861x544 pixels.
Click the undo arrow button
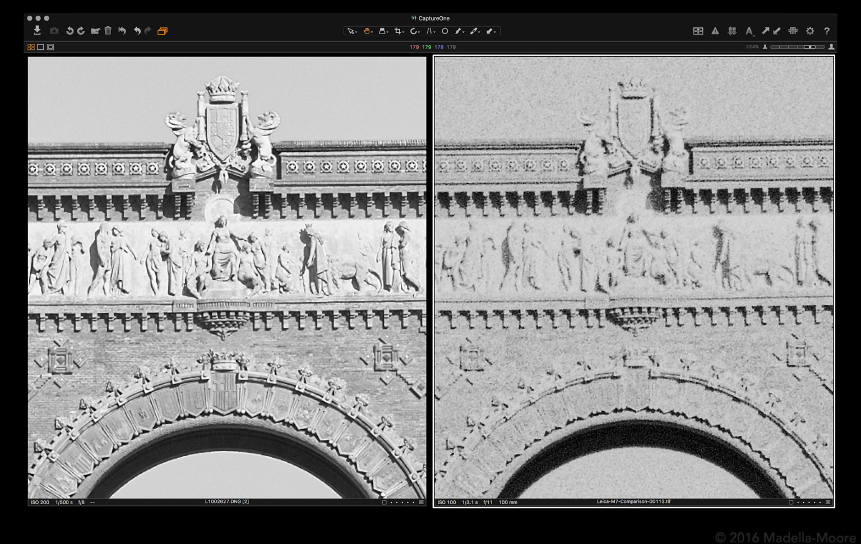(x=137, y=31)
